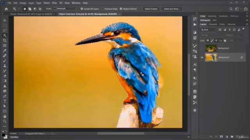Select the Zoom tool
Image resolution: width=250 pixels, height=140 pixels.
[x=5, y=121]
